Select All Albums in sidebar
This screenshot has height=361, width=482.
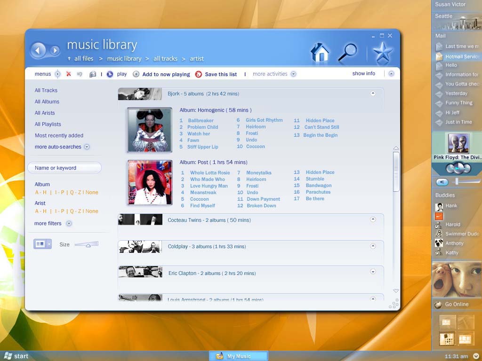tap(47, 102)
